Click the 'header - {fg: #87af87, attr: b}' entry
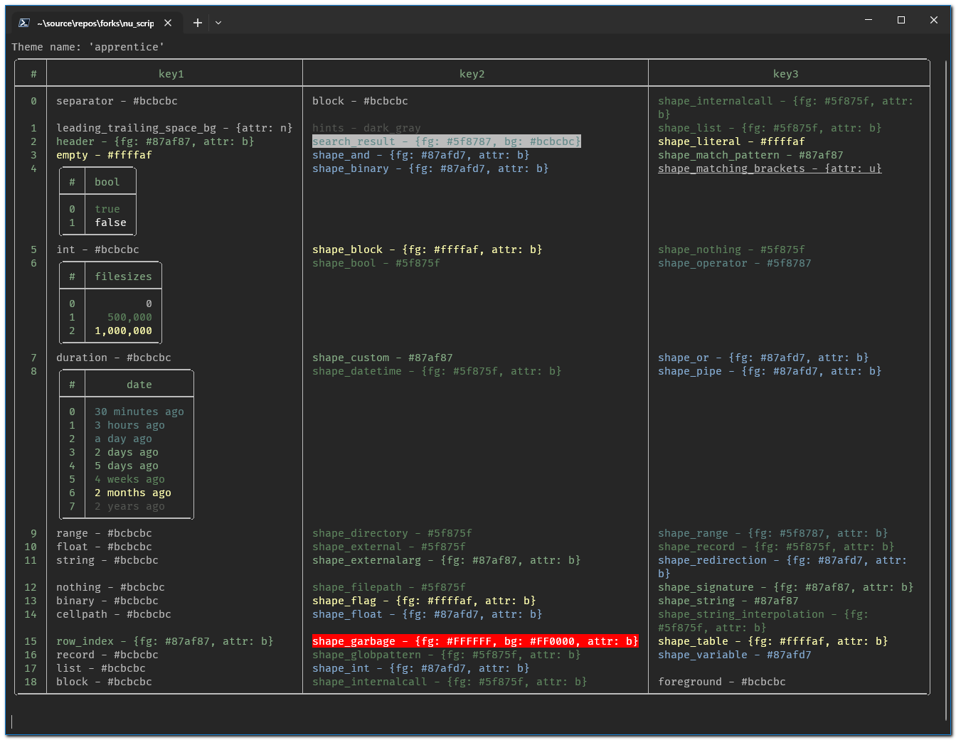Image resolution: width=956 pixels, height=740 pixels. coord(156,141)
